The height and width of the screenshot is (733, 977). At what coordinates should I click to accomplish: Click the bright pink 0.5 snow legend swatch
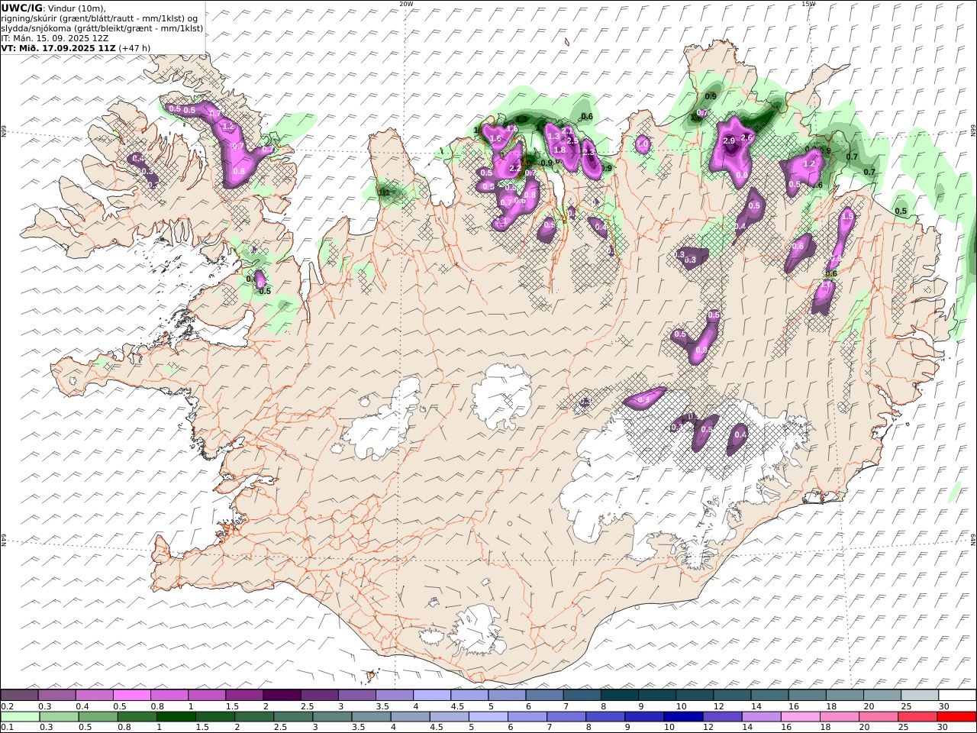131,695
